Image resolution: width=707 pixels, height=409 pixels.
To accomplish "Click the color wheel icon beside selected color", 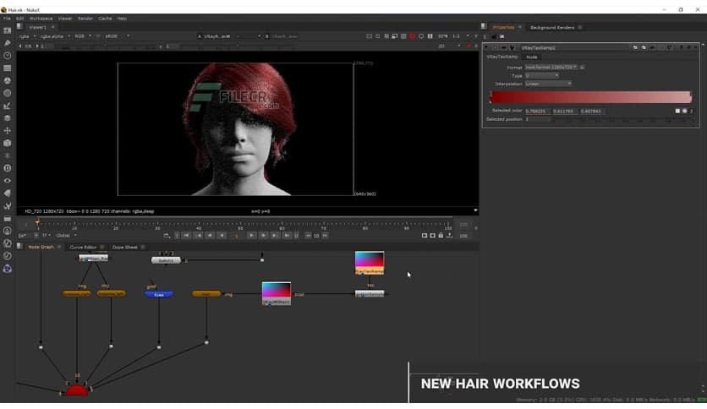I will coord(684,111).
